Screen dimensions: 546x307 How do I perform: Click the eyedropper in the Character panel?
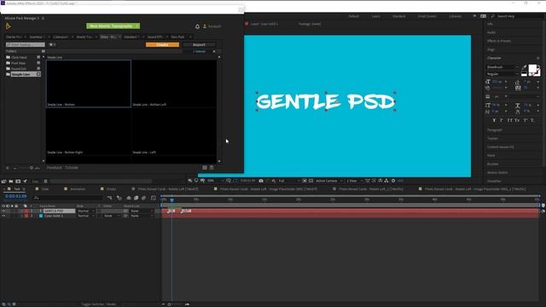(x=525, y=67)
